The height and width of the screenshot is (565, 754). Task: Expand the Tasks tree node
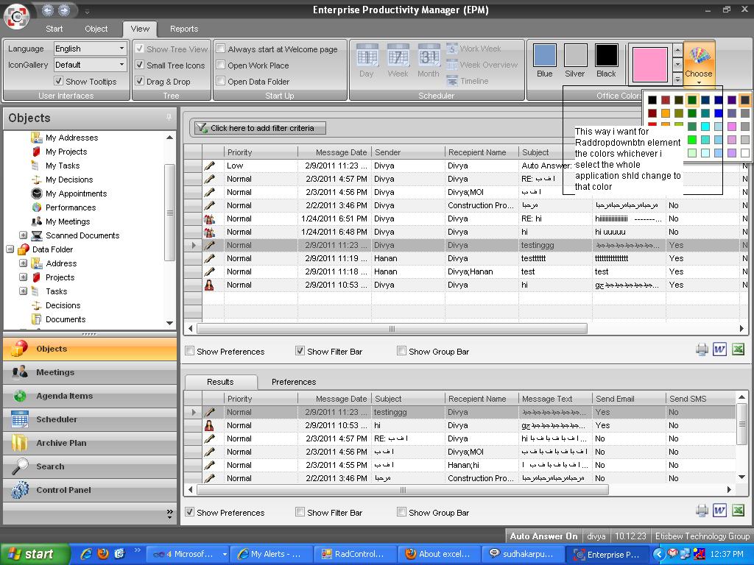pyautogui.click(x=23, y=291)
